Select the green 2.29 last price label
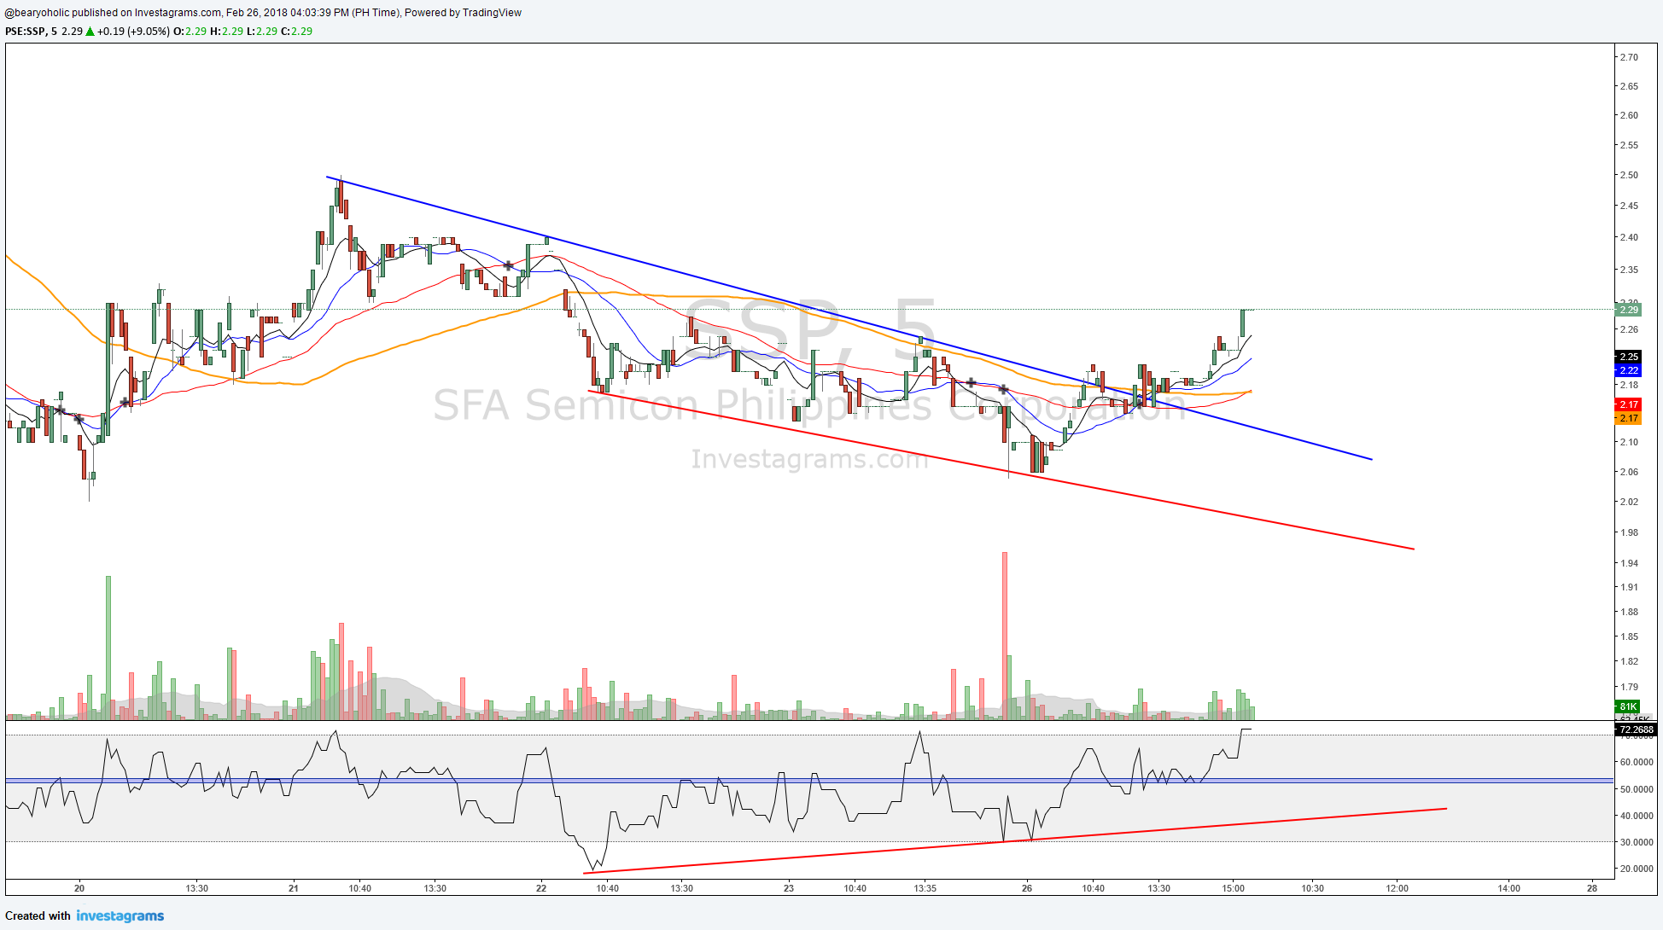 tap(1631, 310)
